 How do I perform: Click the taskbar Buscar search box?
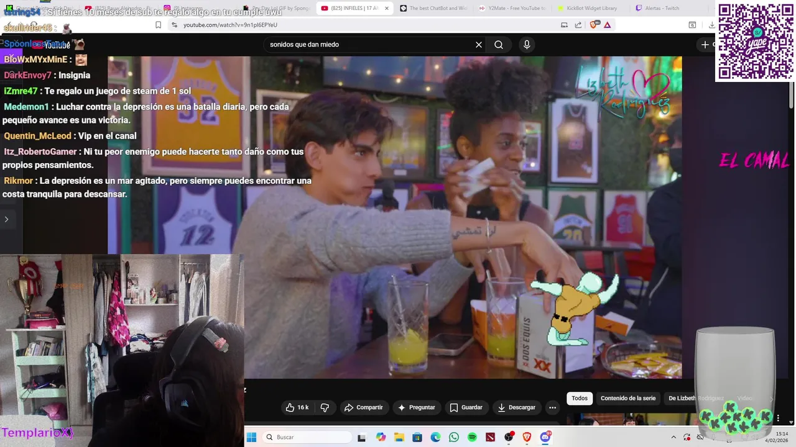[307, 437]
